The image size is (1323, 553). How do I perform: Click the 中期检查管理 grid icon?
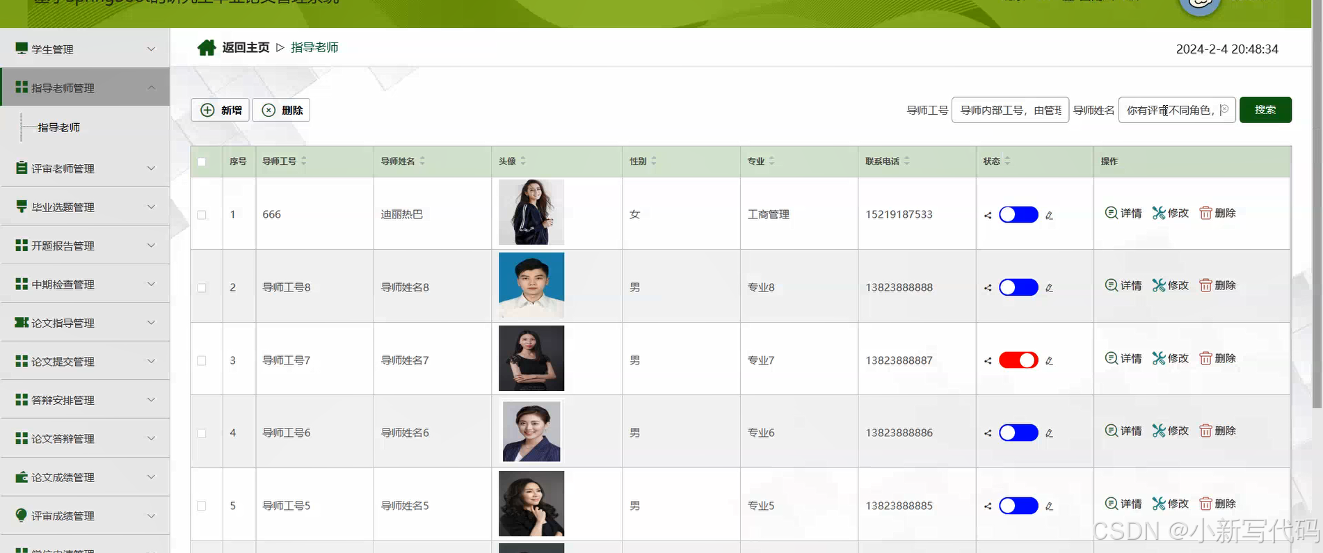click(22, 284)
